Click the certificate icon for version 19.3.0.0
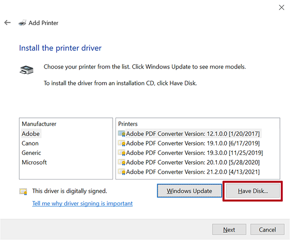The width and height of the screenshot is (290, 240). (122, 153)
